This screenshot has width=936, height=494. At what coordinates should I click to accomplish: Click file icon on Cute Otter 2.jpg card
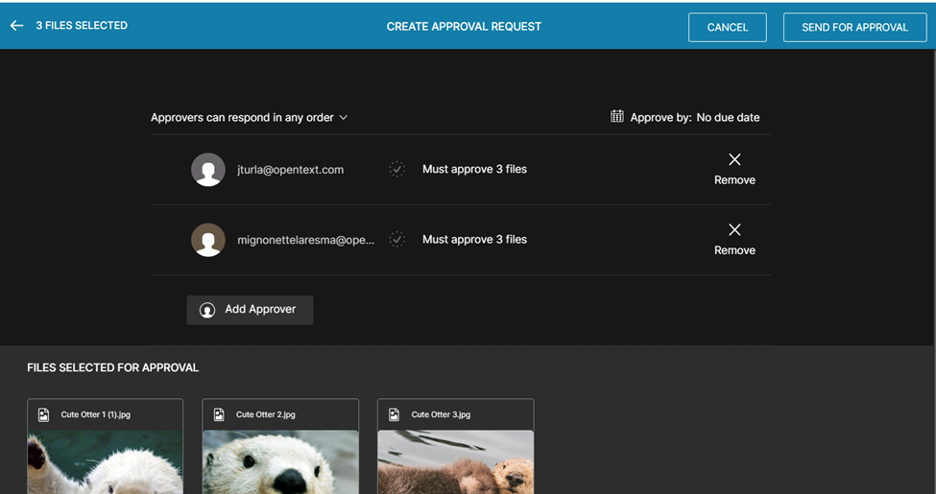click(219, 414)
